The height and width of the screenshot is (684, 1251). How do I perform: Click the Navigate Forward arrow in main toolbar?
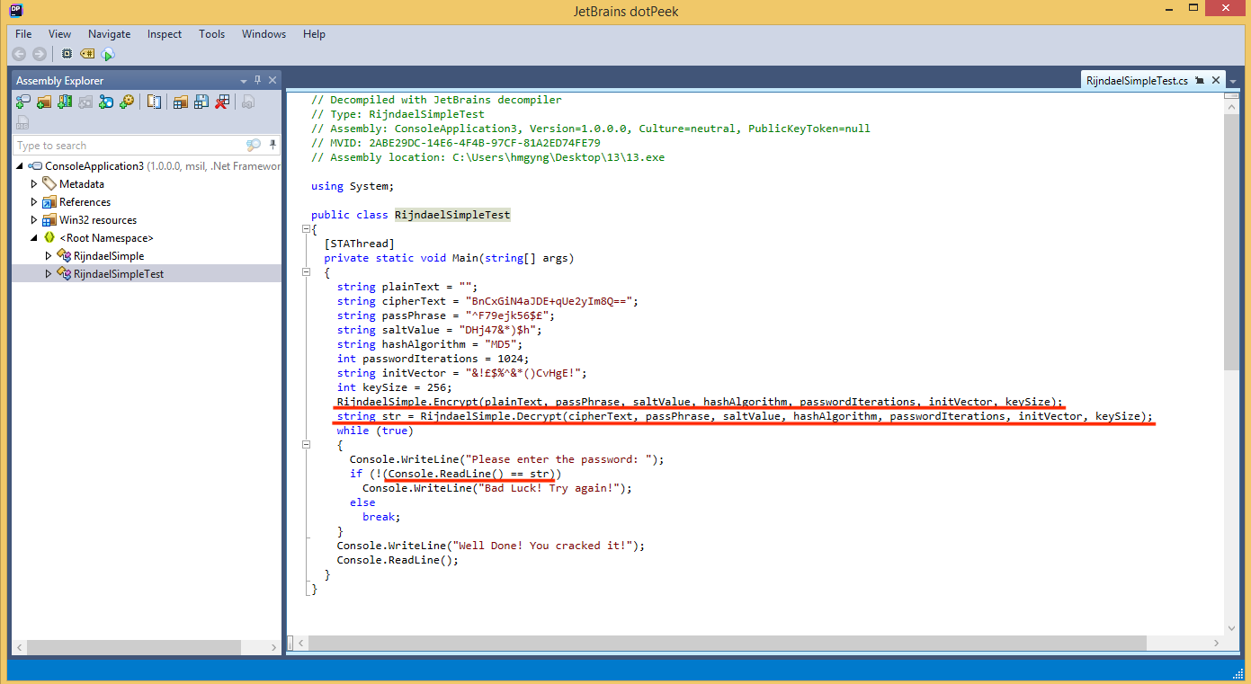click(x=39, y=54)
